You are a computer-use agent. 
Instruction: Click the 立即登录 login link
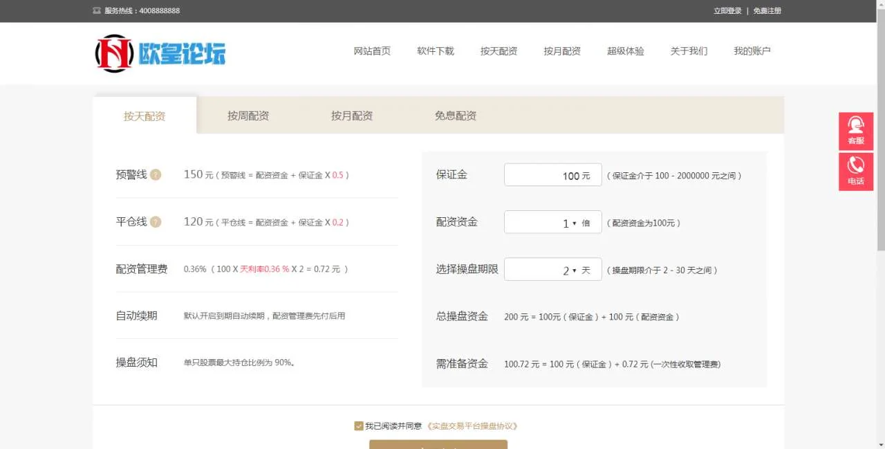(x=727, y=11)
